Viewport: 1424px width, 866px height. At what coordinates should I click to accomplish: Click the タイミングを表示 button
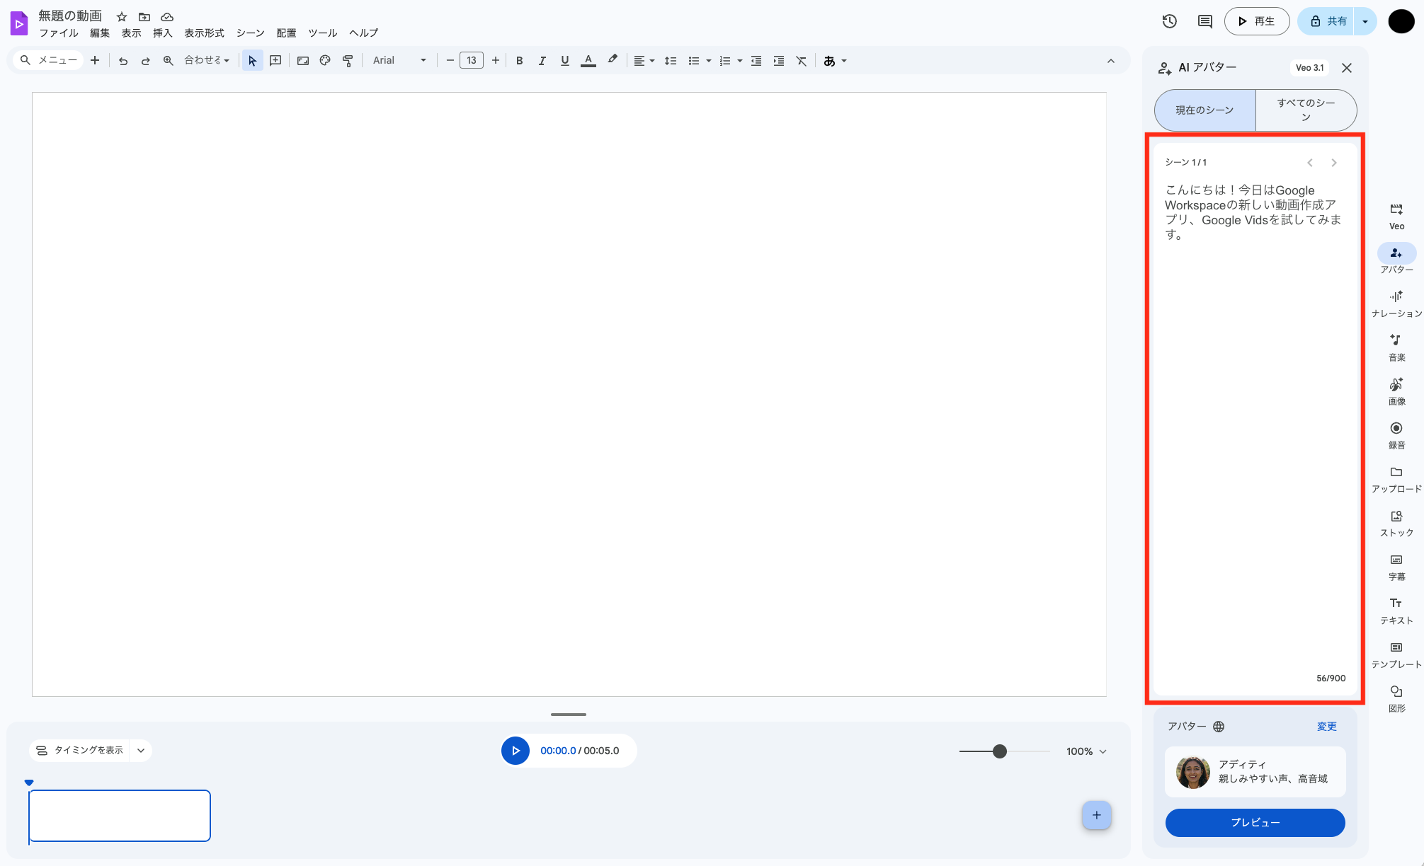[80, 751]
